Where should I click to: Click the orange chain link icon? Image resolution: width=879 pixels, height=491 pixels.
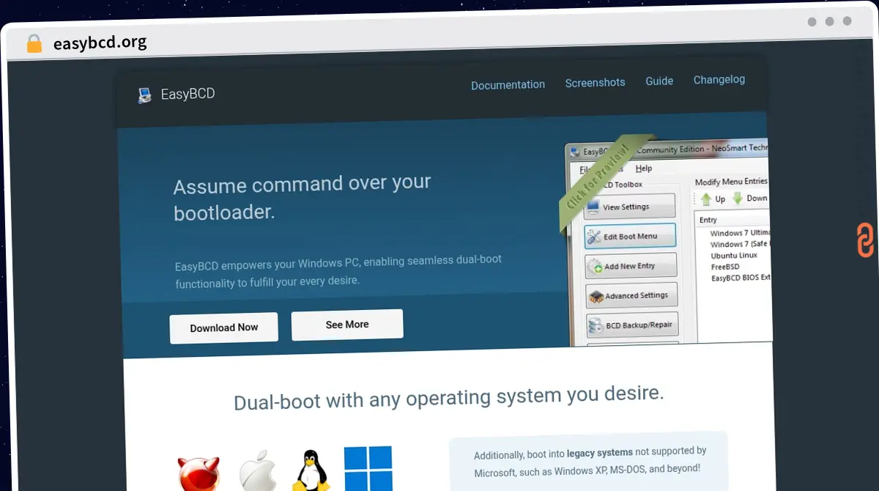click(866, 241)
